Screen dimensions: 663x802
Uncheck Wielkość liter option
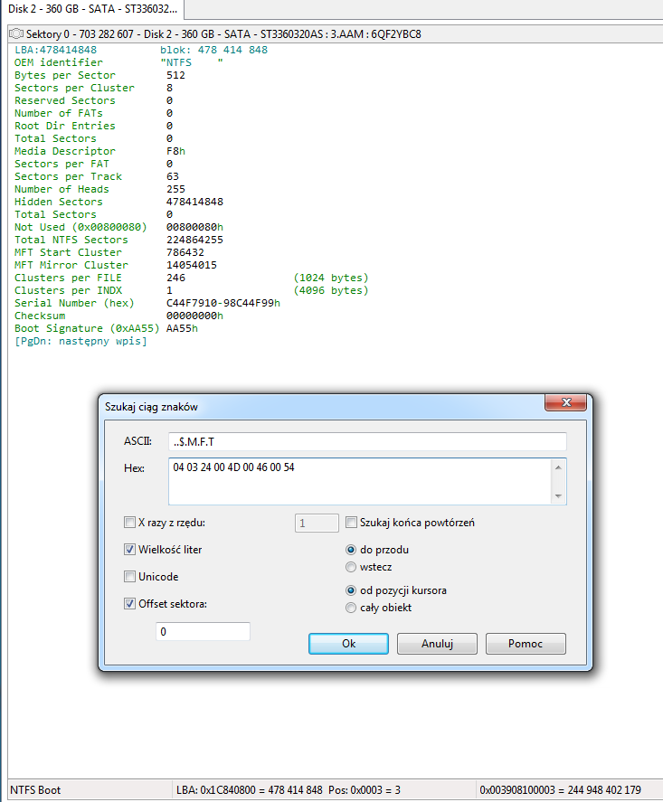[x=130, y=550]
